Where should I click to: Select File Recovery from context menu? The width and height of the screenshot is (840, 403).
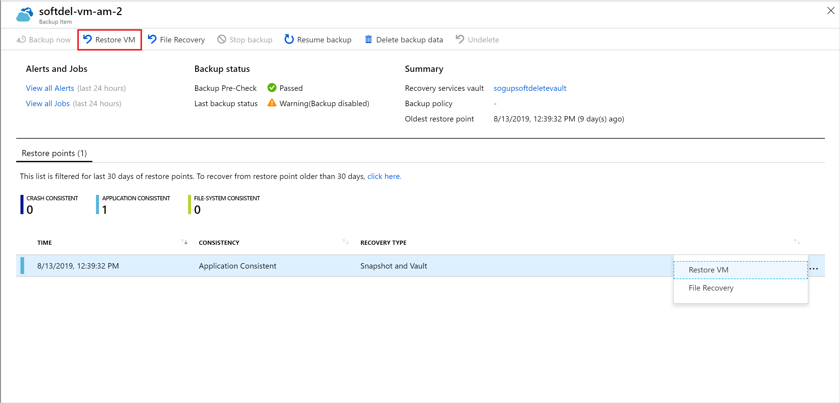point(712,288)
